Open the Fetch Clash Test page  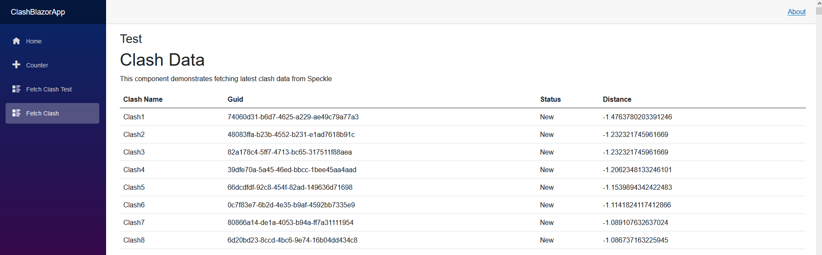[49, 89]
